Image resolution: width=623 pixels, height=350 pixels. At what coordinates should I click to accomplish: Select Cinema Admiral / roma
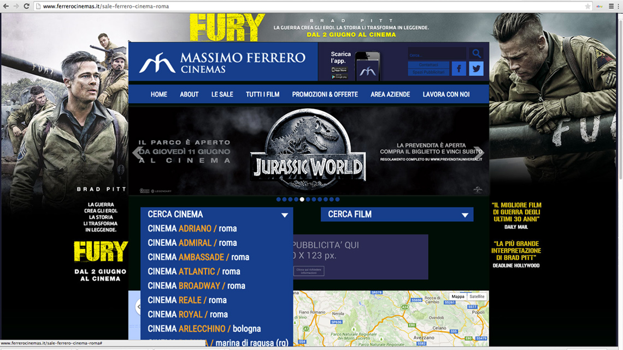tap(192, 243)
